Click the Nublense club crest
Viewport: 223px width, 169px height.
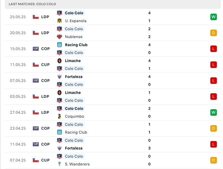pos(59,37)
